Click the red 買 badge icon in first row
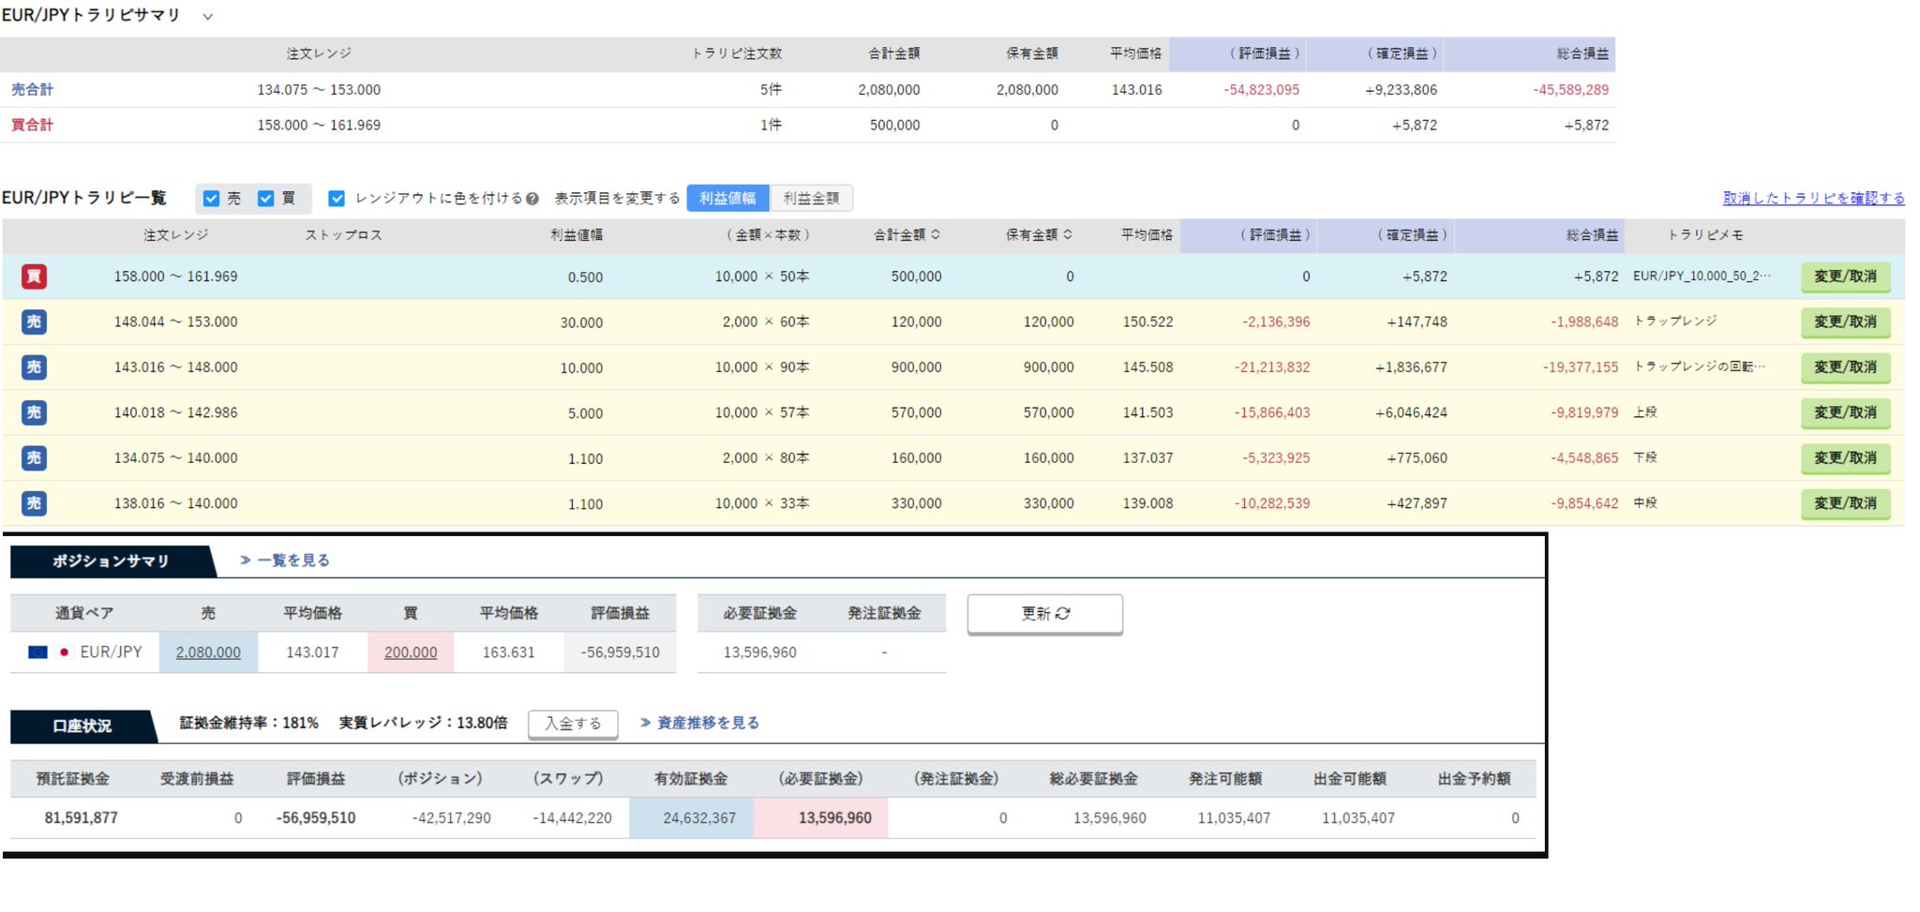Screen dimensions: 1920x912 pyautogui.click(x=34, y=277)
